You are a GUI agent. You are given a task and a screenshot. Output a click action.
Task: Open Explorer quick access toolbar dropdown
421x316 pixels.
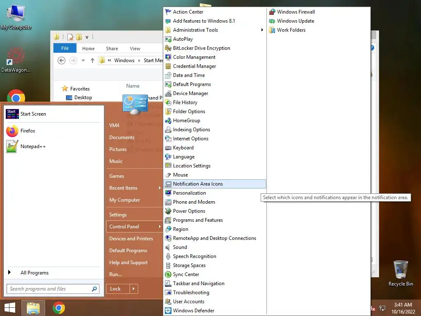87,37
